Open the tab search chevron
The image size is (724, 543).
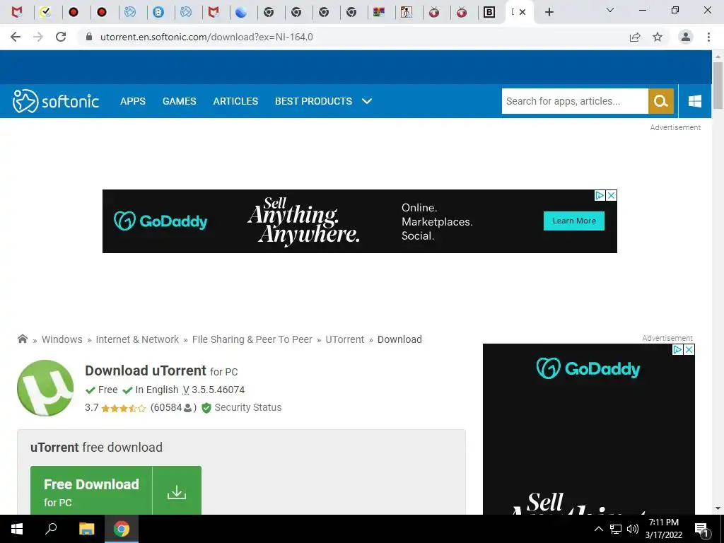point(610,10)
